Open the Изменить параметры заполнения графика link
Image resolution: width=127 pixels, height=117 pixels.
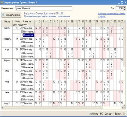(x=112, y=15)
